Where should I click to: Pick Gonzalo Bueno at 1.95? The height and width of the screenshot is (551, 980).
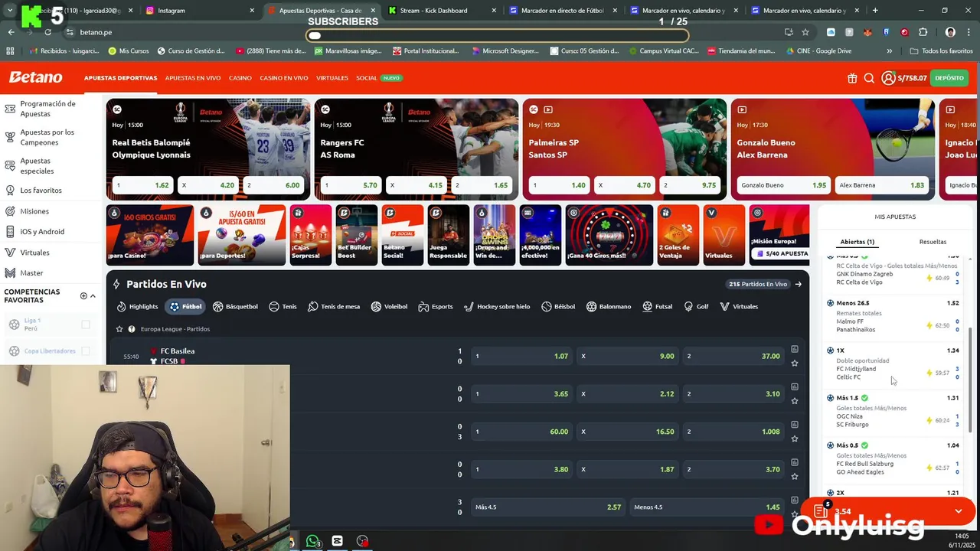pyautogui.click(x=784, y=185)
